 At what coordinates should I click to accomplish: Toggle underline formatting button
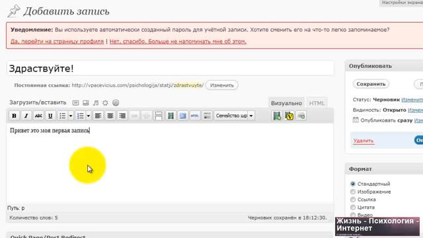(x=50, y=116)
